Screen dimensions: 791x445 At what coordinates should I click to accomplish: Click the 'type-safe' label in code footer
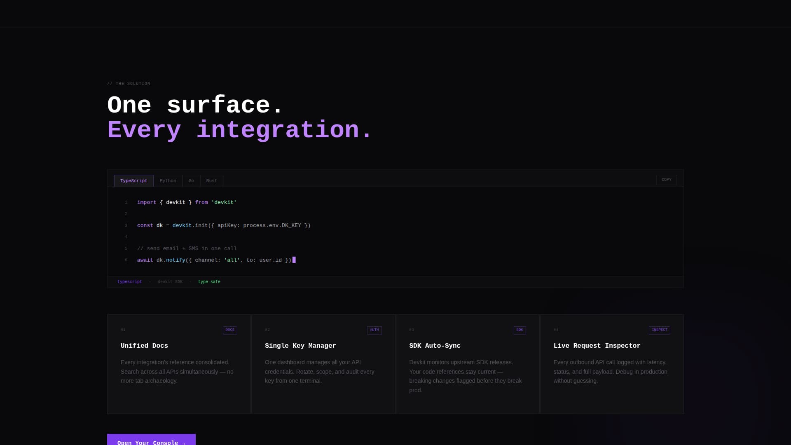coord(209,282)
